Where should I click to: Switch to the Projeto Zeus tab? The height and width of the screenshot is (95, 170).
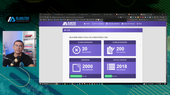pyautogui.click(x=134, y=15)
